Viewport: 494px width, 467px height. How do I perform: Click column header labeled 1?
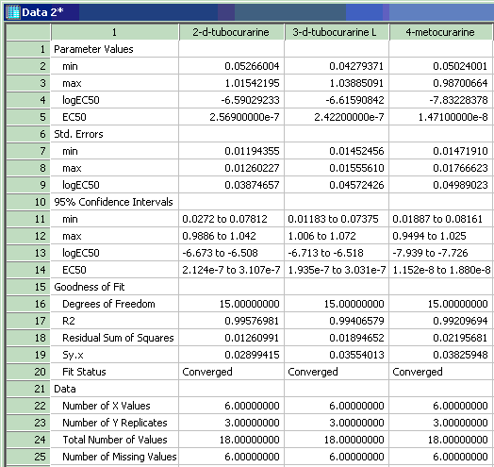114,32
